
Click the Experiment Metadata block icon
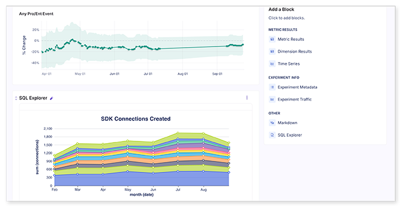click(272, 87)
